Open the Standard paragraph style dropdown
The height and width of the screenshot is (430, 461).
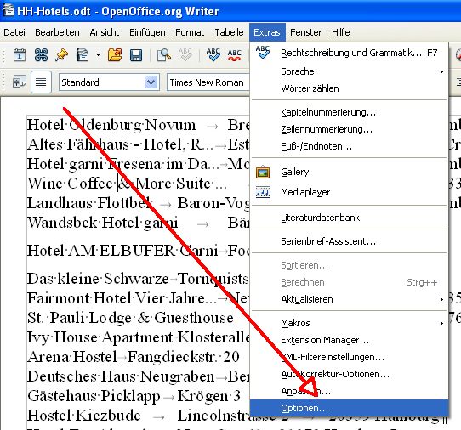(x=151, y=82)
